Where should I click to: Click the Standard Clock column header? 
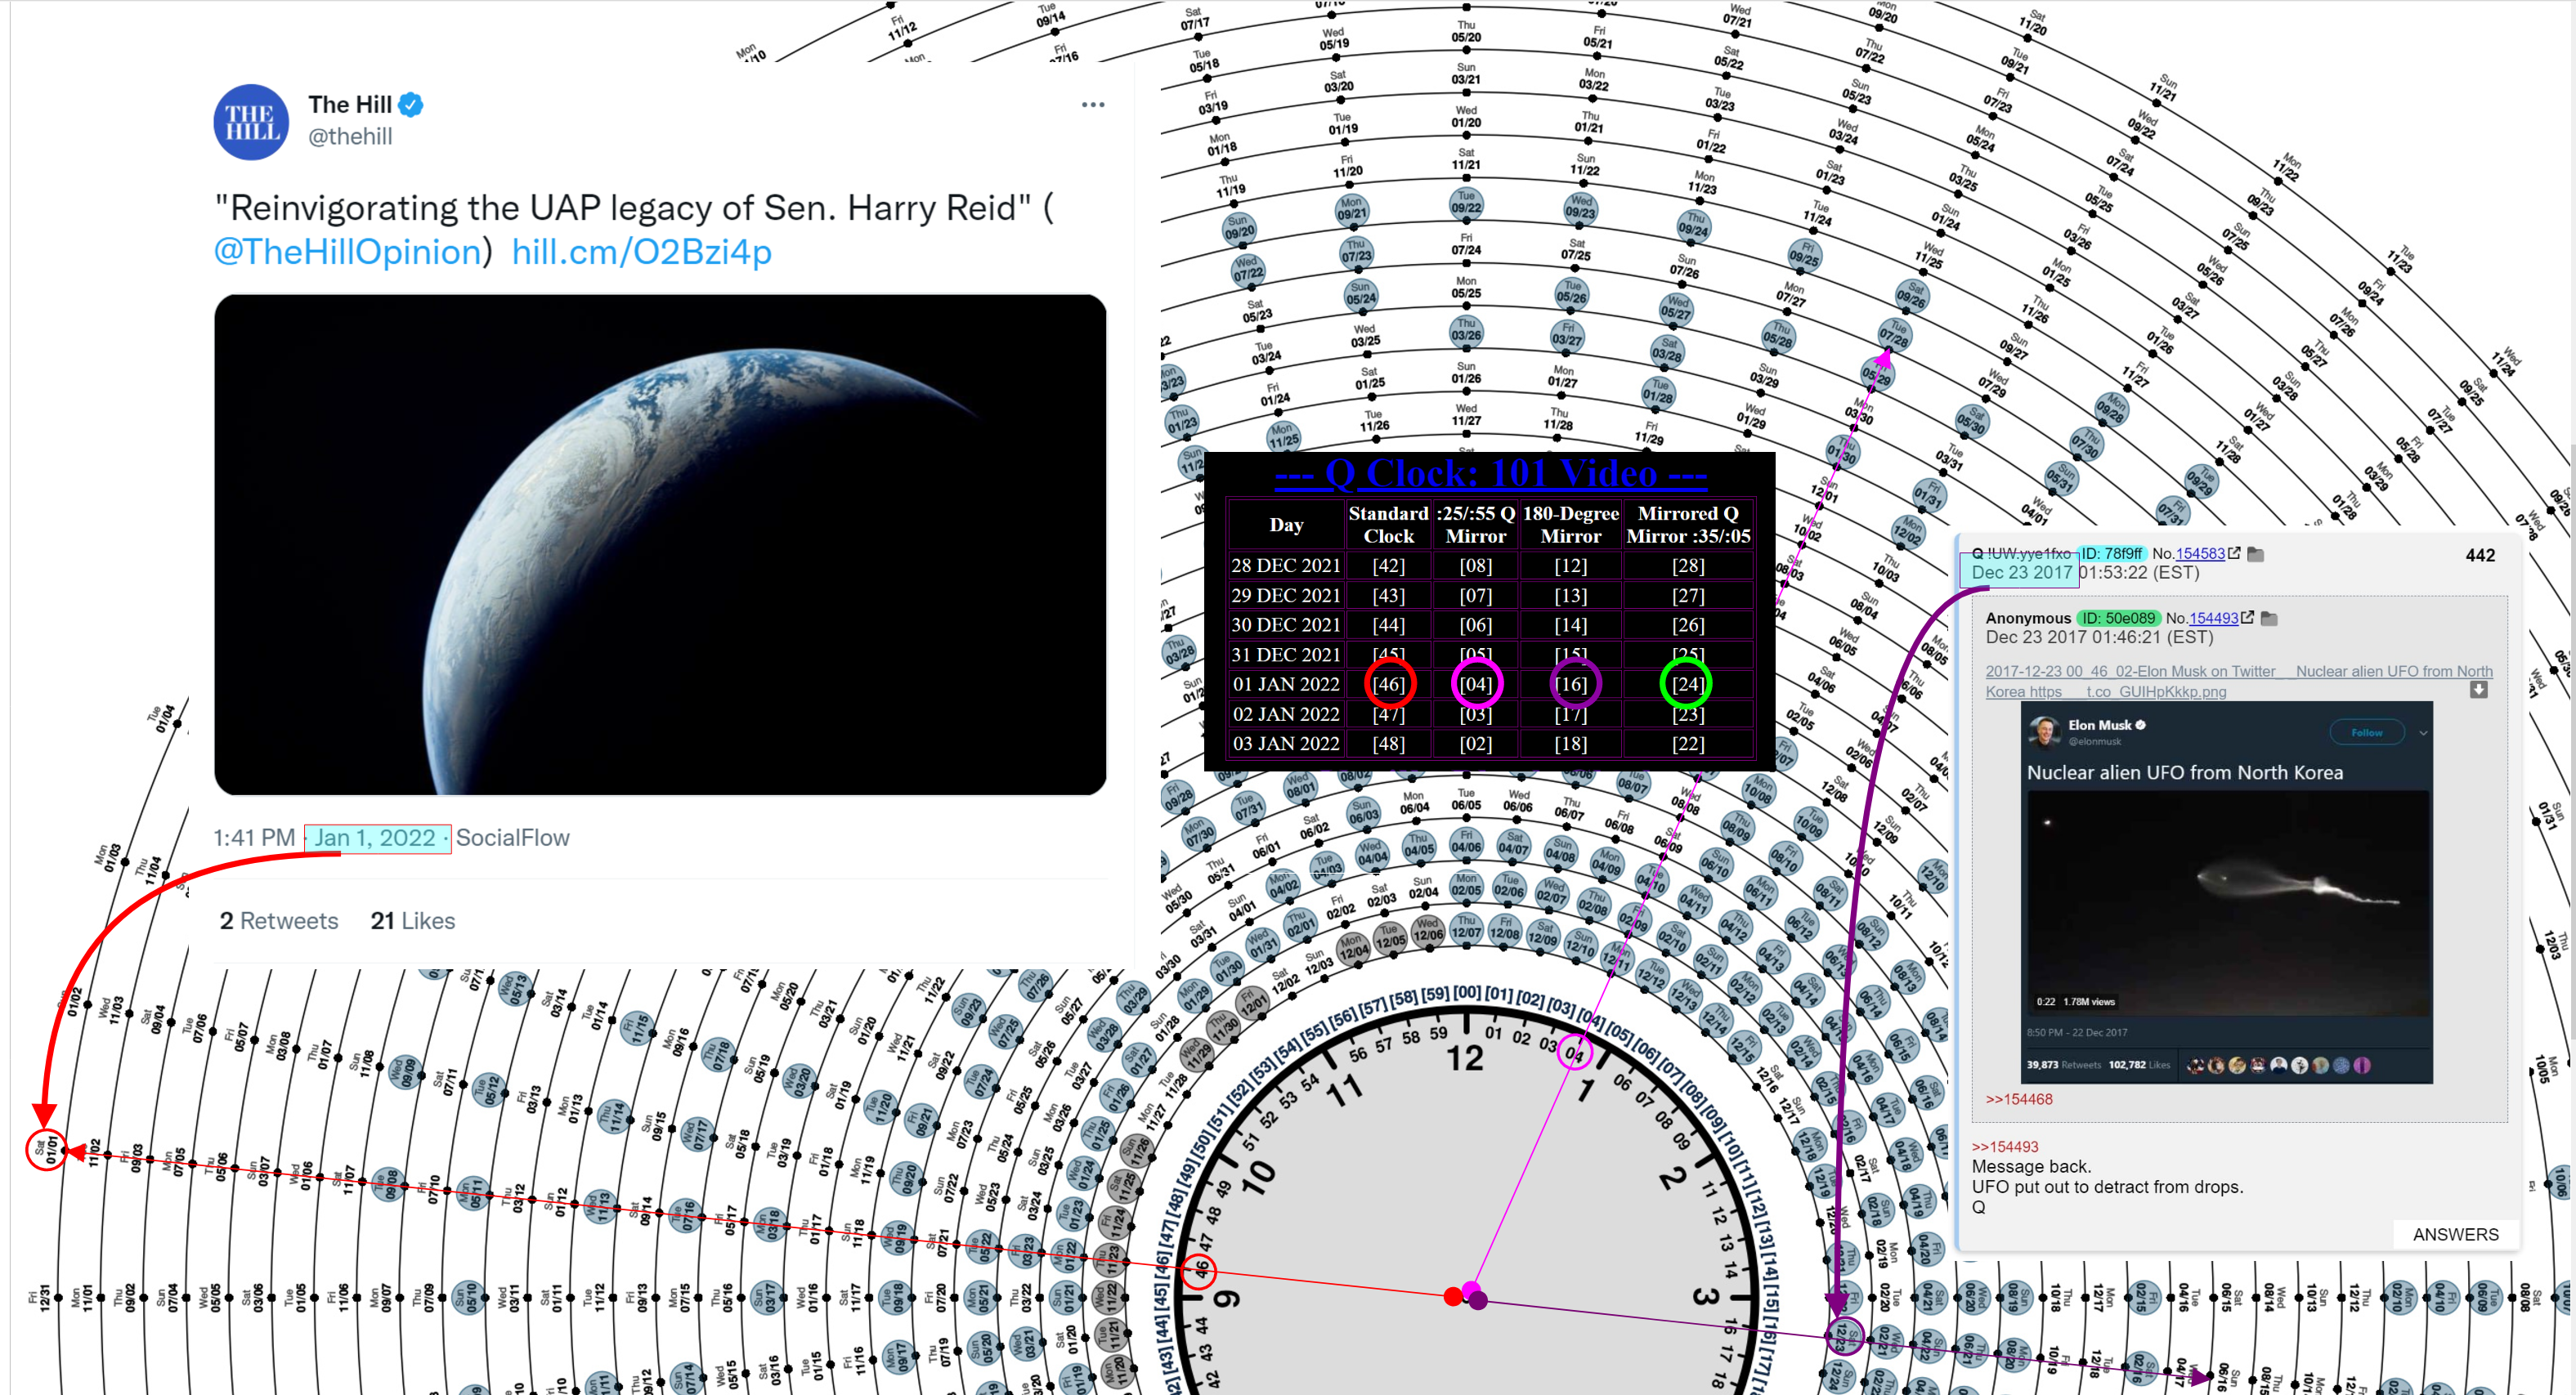[1388, 525]
